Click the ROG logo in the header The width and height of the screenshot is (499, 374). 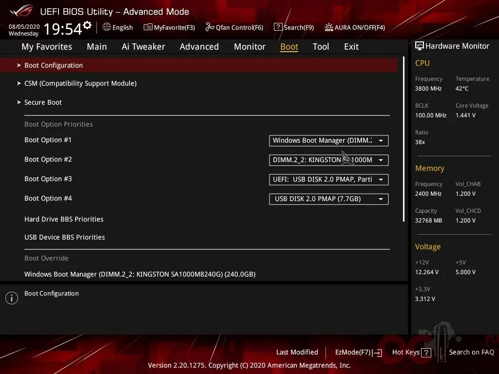coord(21,11)
